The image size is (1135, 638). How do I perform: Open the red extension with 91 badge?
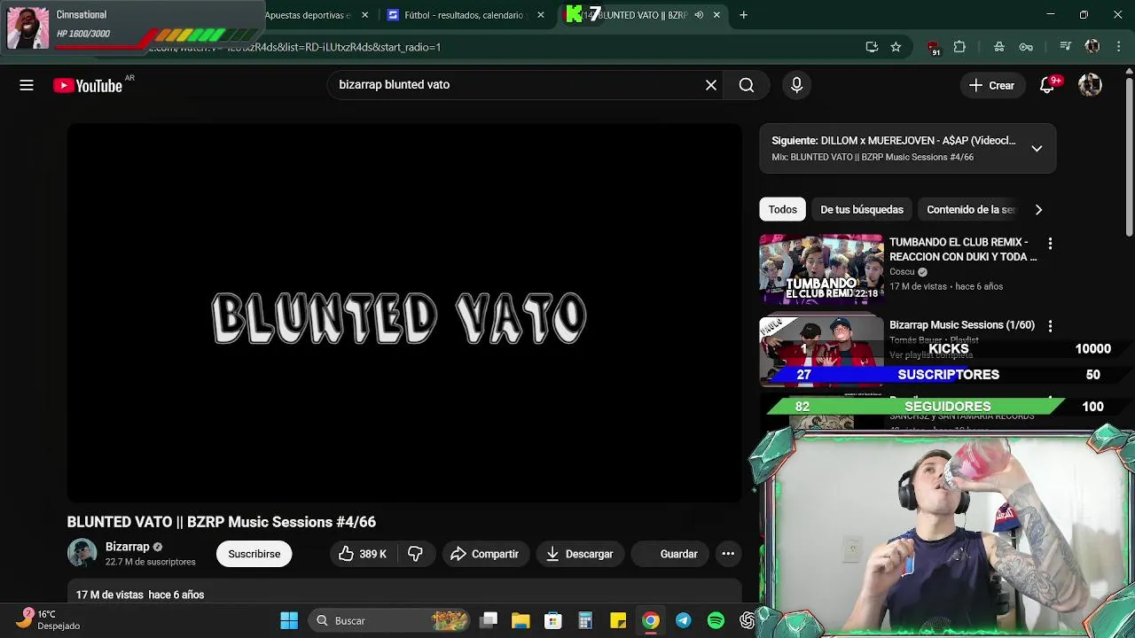click(x=933, y=48)
